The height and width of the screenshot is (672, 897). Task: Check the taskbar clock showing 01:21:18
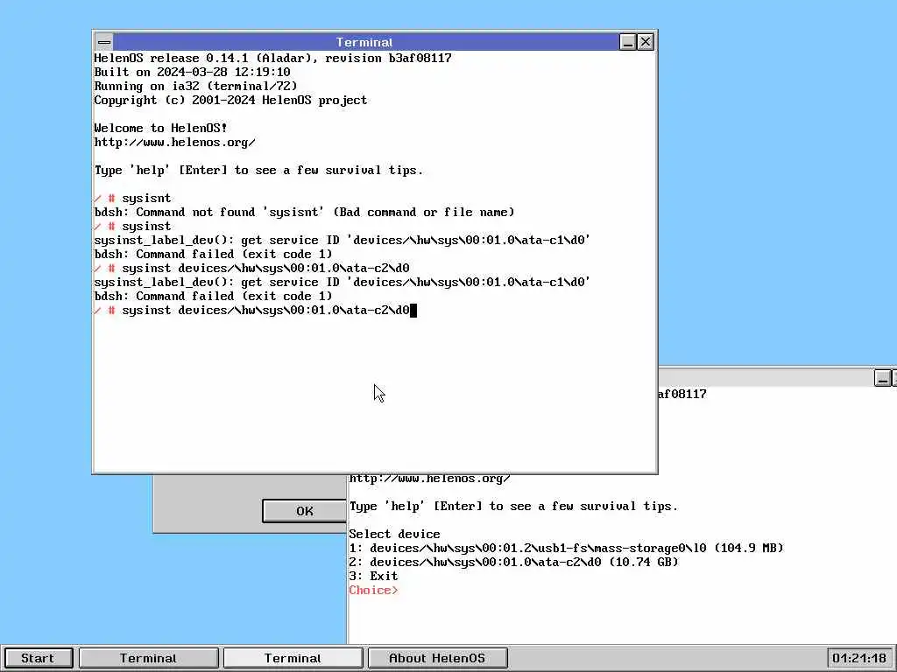860,658
